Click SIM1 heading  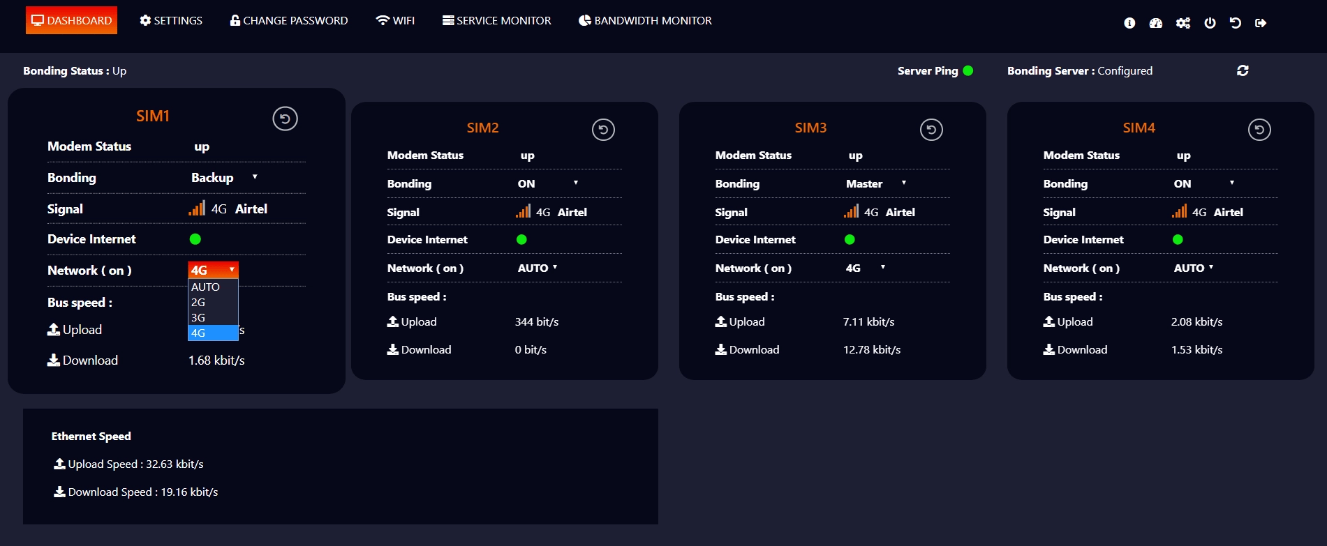pyautogui.click(x=153, y=116)
